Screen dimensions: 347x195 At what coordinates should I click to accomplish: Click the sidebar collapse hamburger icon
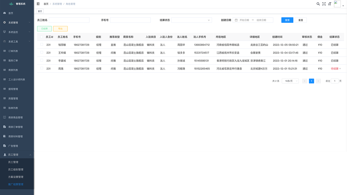(x=38, y=4)
